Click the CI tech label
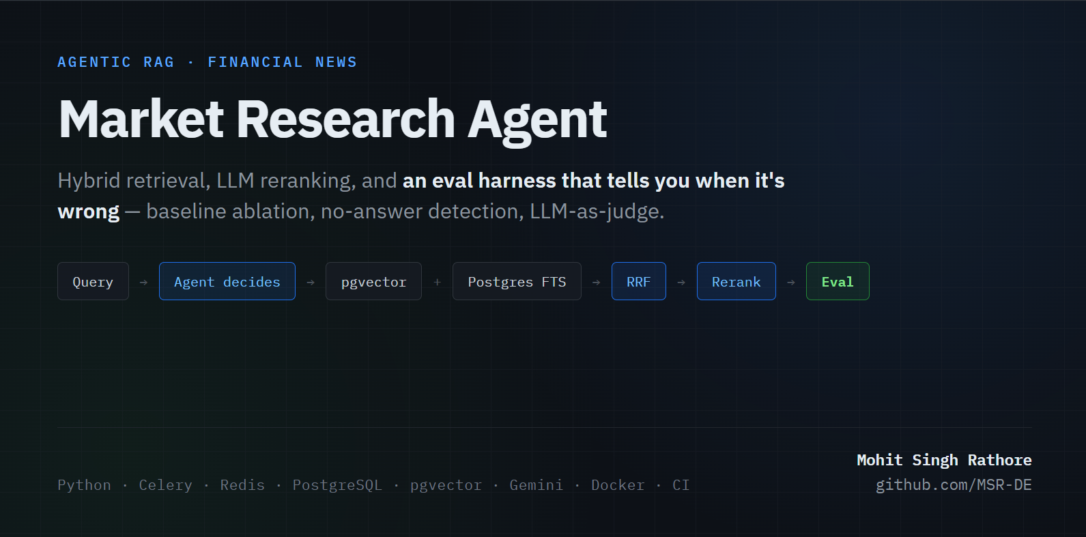 pyautogui.click(x=681, y=485)
